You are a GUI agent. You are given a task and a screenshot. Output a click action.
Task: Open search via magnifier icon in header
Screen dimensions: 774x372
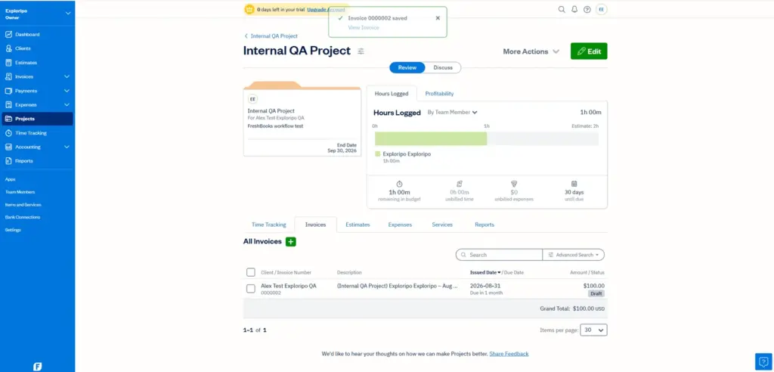point(562,9)
